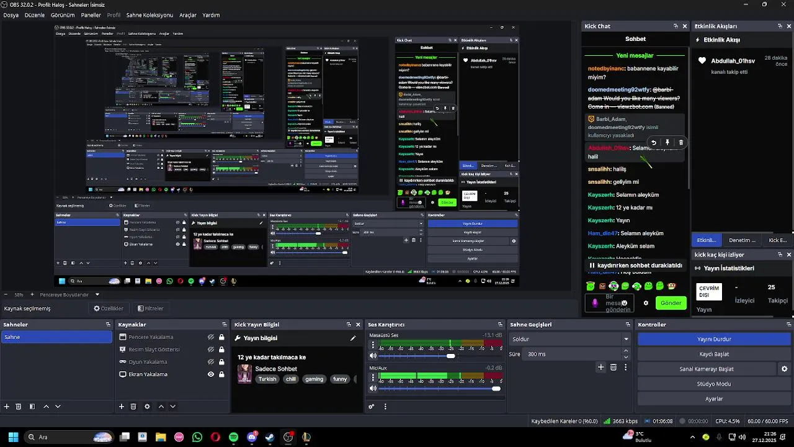Open the Düzenle menu
This screenshot has height=447, width=794.
tap(35, 15)
